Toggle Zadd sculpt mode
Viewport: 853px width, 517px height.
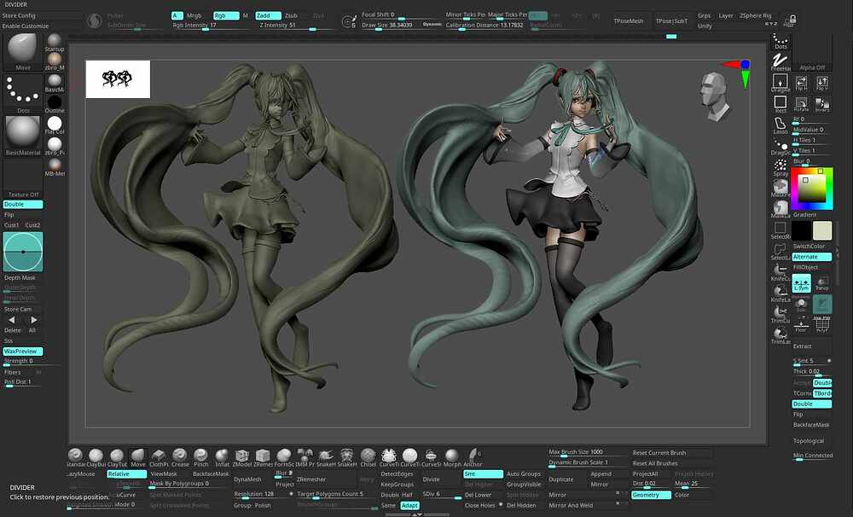268,15
